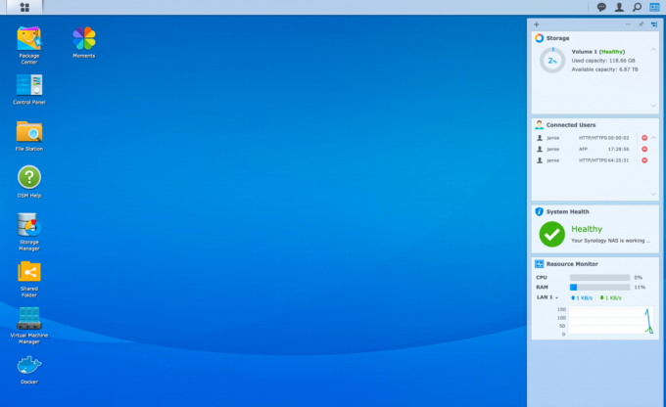Click the Connected Users up chevron
666x407 pixels.
point(653,138)
